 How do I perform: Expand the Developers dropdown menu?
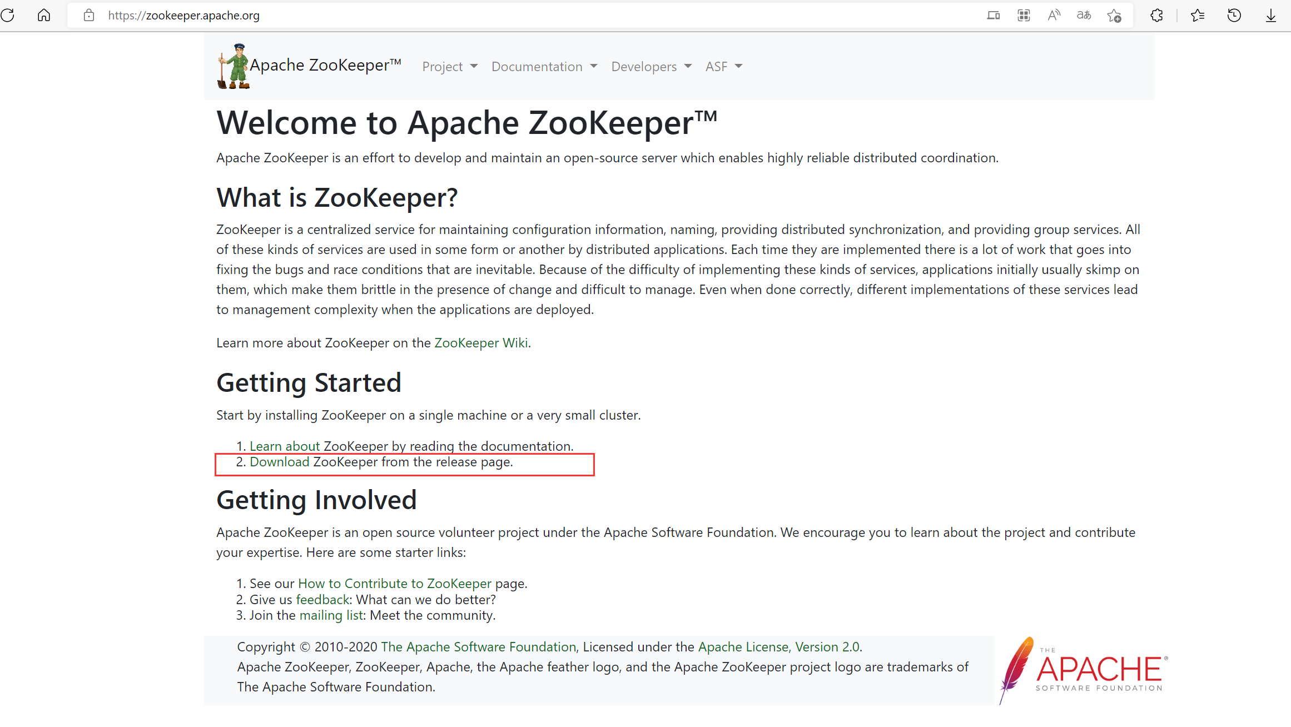(651, 67)
